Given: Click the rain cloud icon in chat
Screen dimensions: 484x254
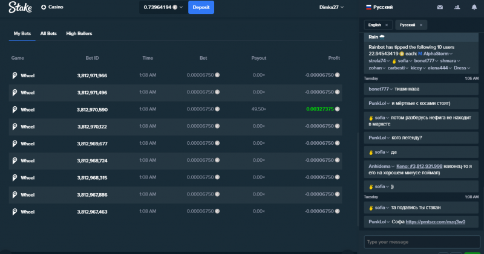Looking at the screenshot, I should point(382,37).
